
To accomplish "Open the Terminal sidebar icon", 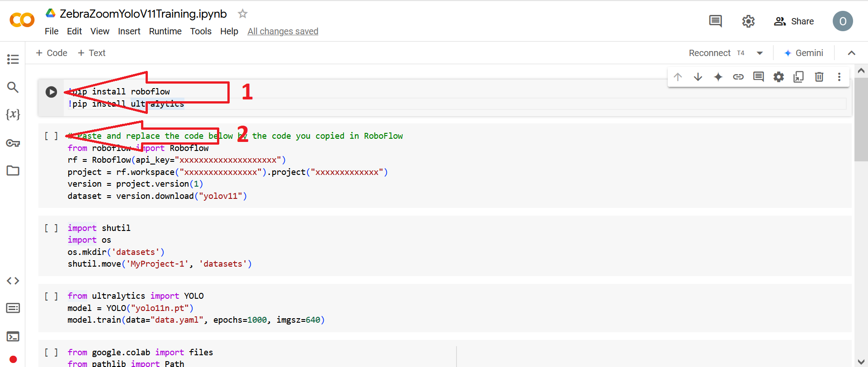I will tap(13, 336).
